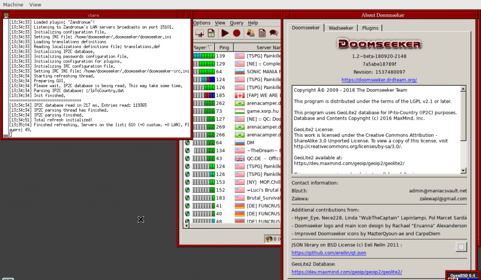Open the Help menu

[x=253, y=23]
